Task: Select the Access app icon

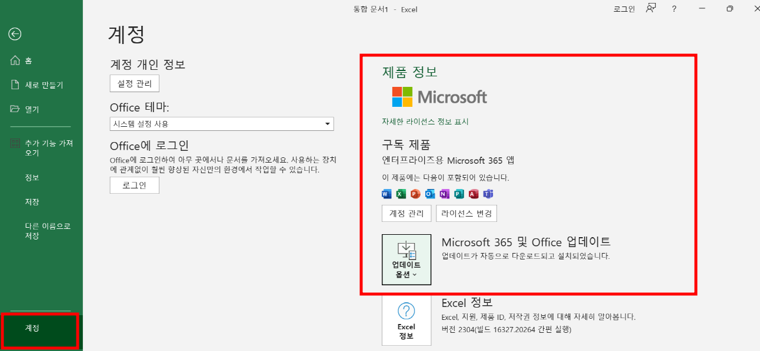Action: (x=473, y=194)
